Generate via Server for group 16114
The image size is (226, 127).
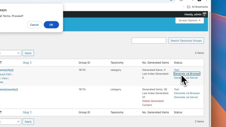coord(186,97)
